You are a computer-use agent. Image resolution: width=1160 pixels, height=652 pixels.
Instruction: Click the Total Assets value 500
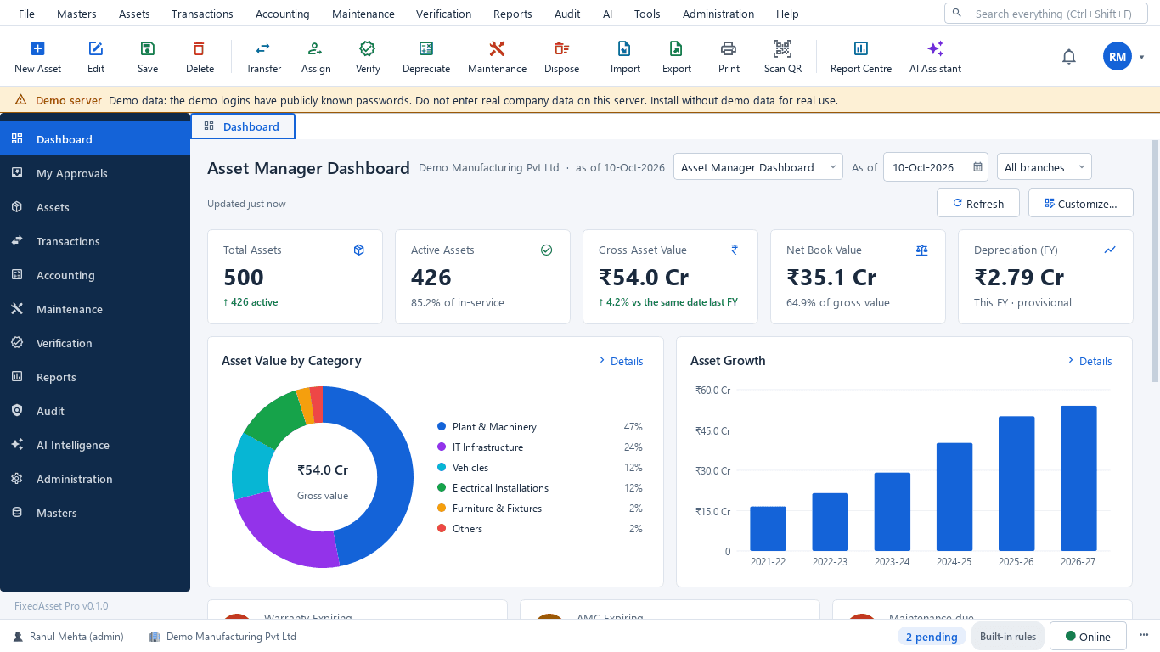tap(244, 277)
